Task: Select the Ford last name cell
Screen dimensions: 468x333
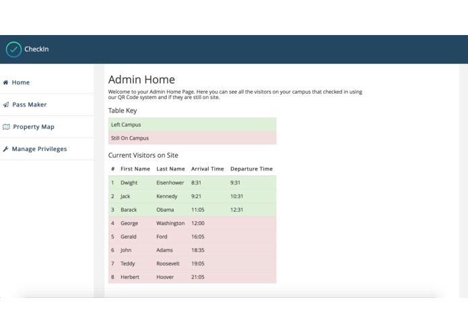Action: 162,237
